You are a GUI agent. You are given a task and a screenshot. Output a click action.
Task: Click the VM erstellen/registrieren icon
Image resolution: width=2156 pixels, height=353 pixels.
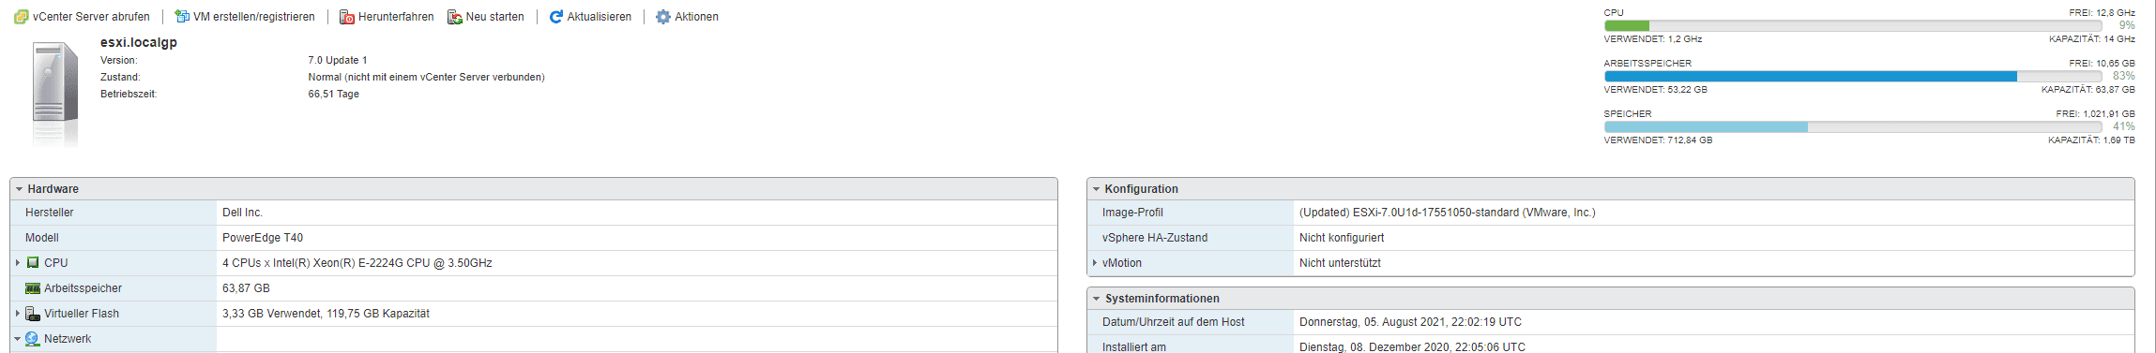click(x=182, y=17)
